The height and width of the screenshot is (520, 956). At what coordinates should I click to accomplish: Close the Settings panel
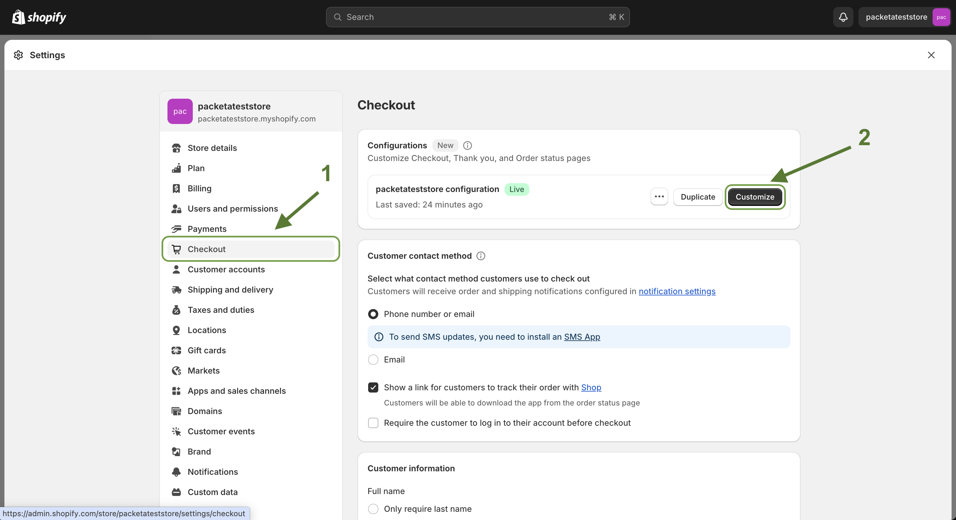tap(931, 55)
